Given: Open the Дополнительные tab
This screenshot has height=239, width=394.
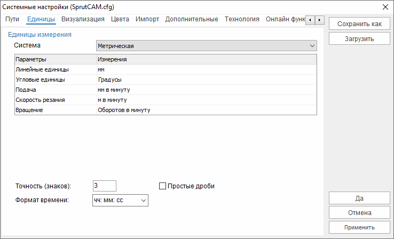Looking at the screenshot, I should (x=192, y=19).
